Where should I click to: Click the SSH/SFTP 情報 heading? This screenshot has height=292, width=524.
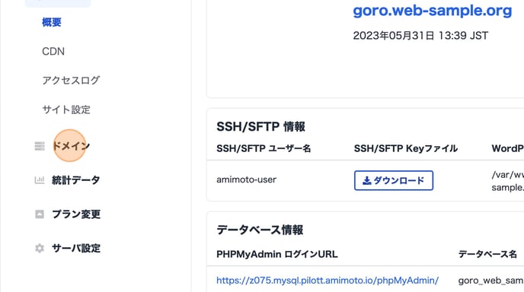(260, 127)
